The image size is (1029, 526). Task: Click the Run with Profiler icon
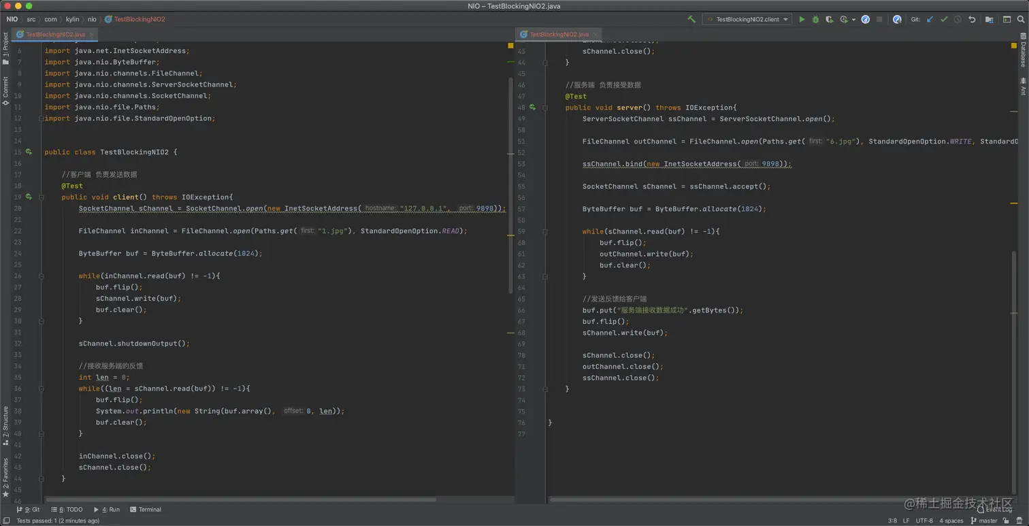pos(845,20)
